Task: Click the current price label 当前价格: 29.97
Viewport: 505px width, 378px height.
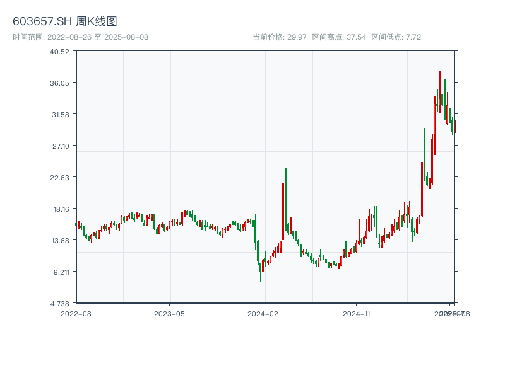Action: [x=280, y=37]
